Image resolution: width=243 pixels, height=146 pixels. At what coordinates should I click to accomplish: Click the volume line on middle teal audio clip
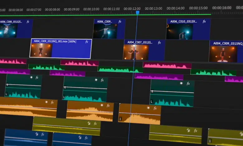tap(86, 88)
